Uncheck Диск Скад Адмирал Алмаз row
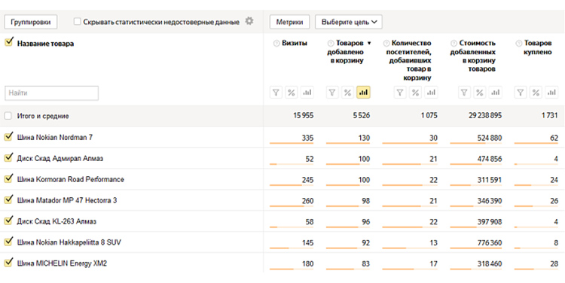The width and height of the screenshot is (565, 283). (8, 158)
